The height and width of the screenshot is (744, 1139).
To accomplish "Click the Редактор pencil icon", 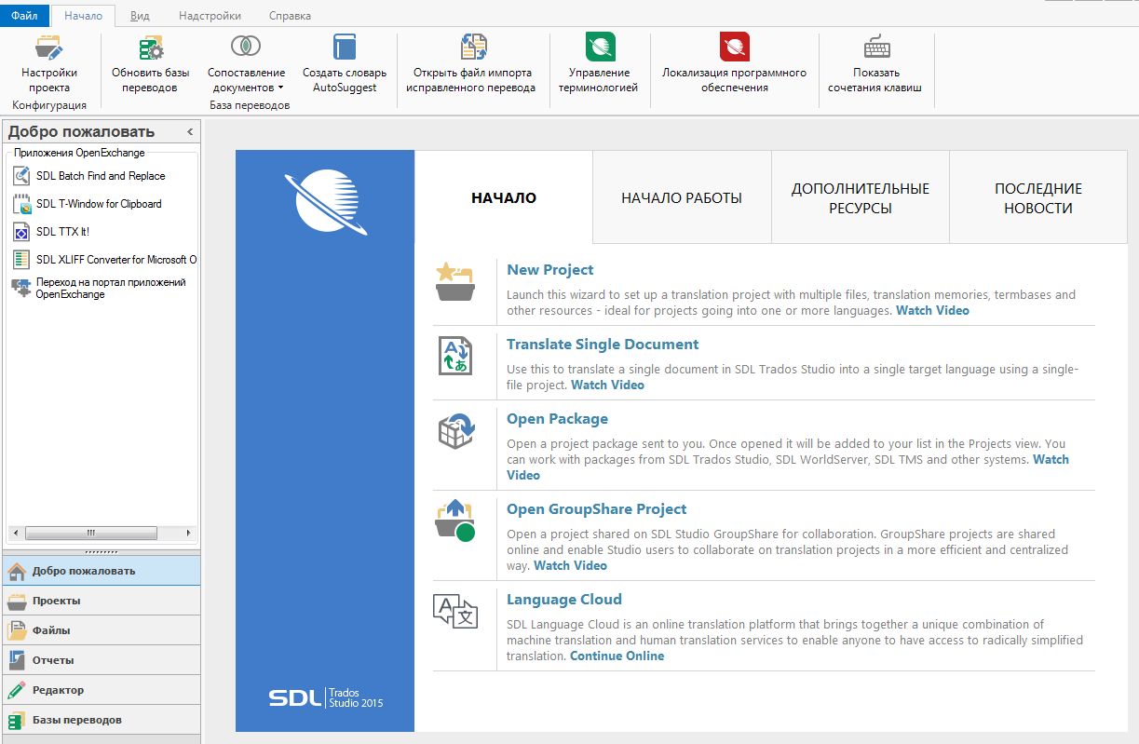I will pyautogui.click(x=17, y=690).
